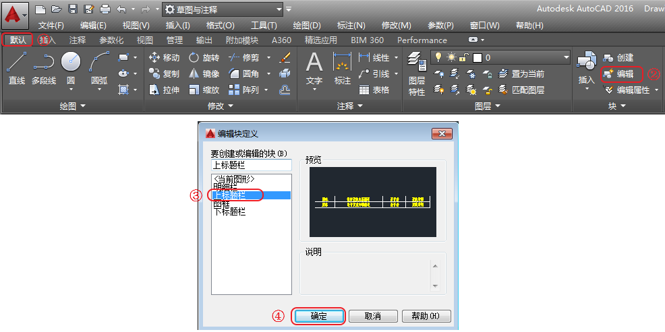Screen dimensions: 665x332
Task: Expand the 绘图 panel flyout
Action: click(72, 106)
